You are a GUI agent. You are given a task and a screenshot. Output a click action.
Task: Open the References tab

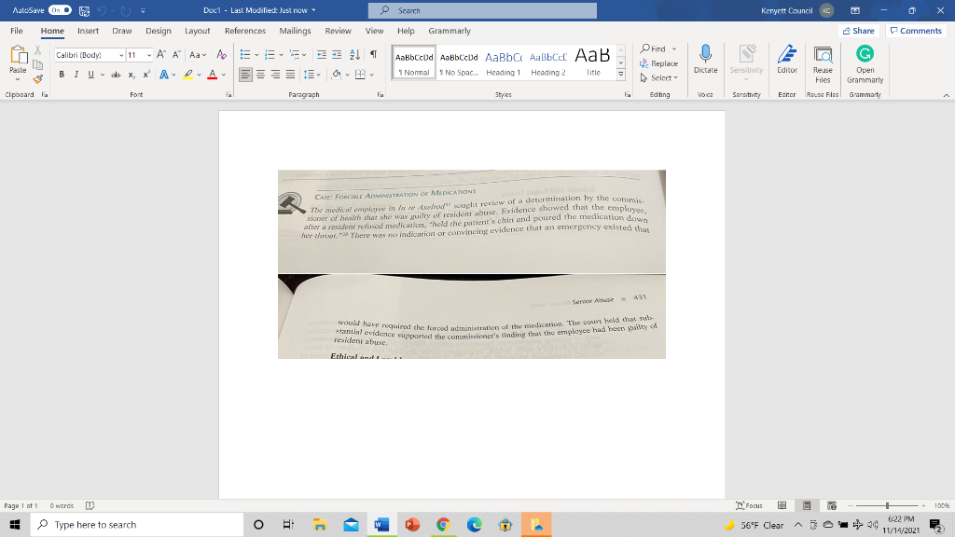point(245,31)
